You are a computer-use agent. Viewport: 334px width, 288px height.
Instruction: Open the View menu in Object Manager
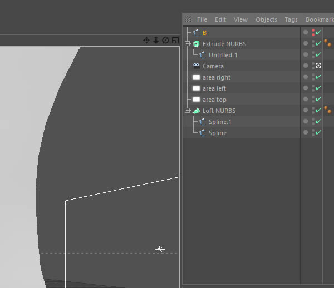[240, 19]
